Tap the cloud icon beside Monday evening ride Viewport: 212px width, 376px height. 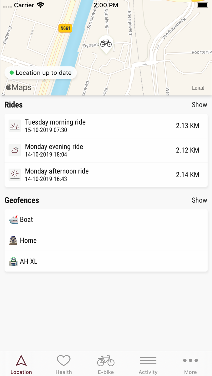point(14,150)
